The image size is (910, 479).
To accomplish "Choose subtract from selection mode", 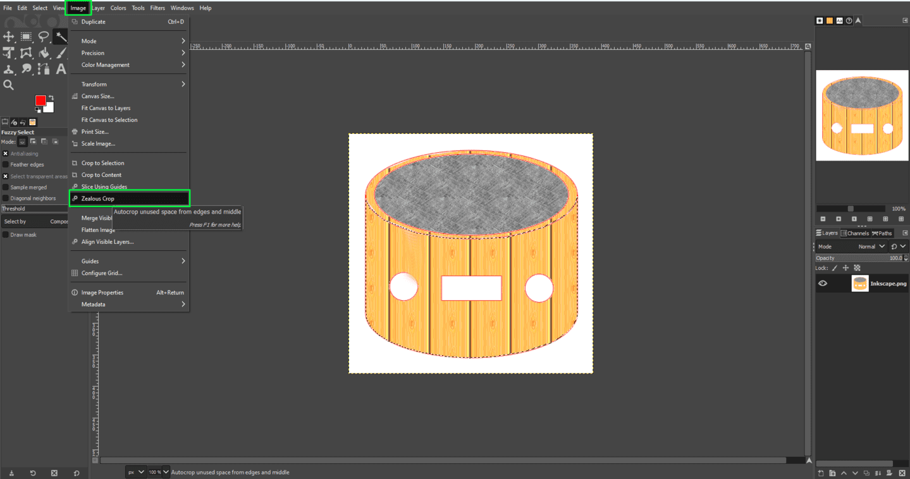I will [x=44, y=142].
